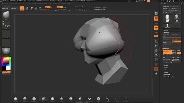Open the Zplugin menu
The height and width of the screenshot is (103, 184).
coord(69,3)
